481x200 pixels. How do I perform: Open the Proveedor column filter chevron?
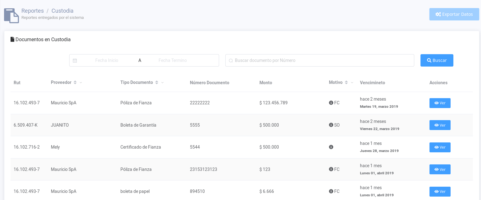pos(81,83)
